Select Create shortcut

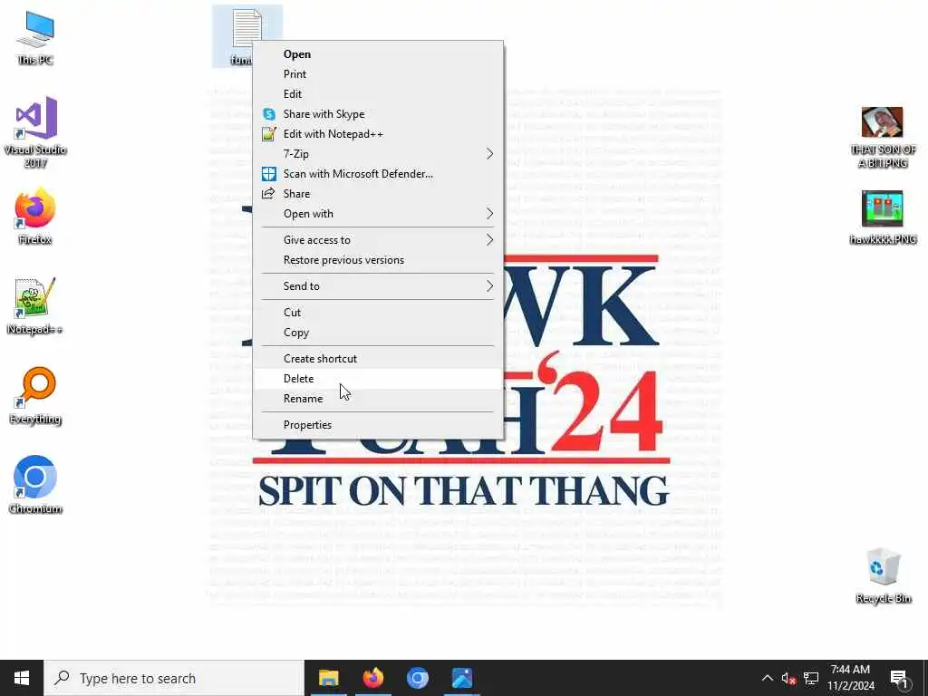378,359
